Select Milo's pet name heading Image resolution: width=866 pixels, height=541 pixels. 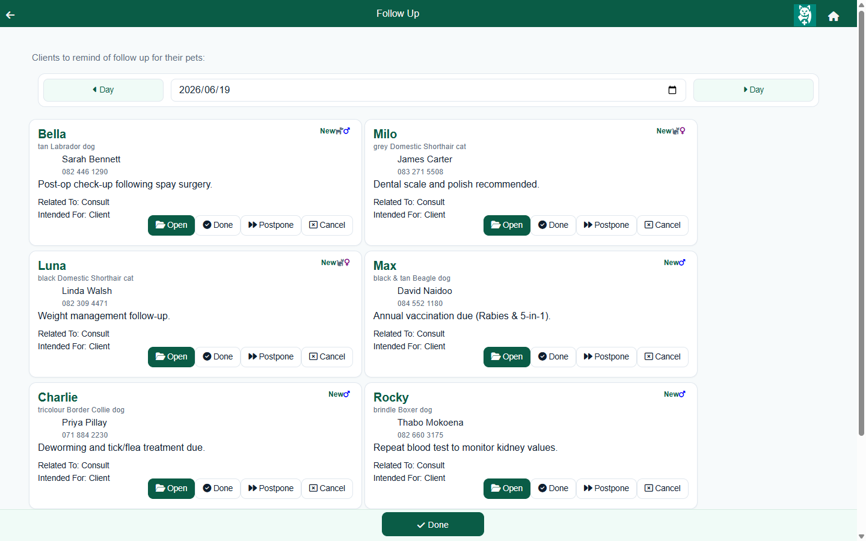tap(385, 134)
